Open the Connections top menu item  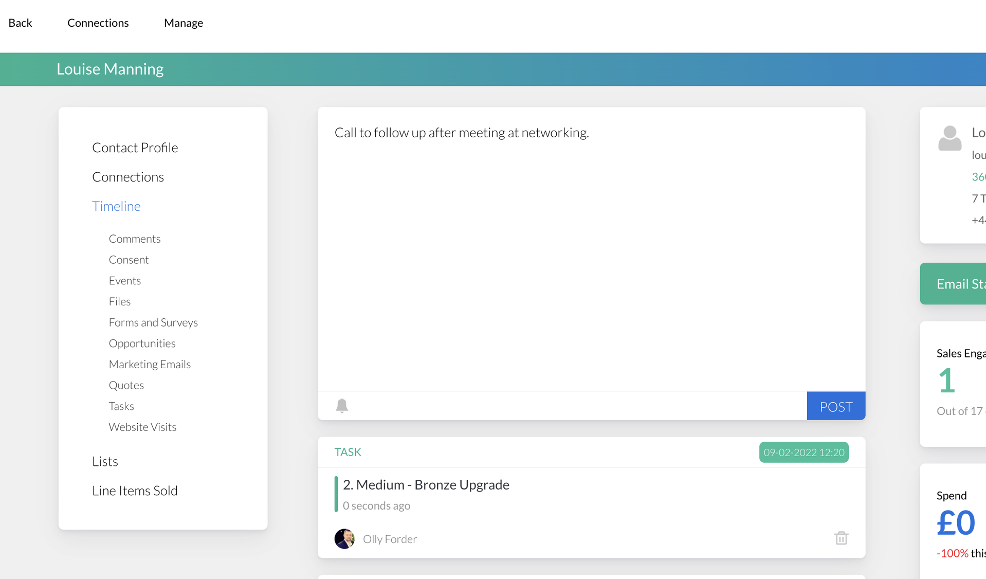98,23
